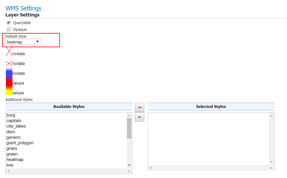Click the capitals style entry
Image resolution: width=287 pixels, height=178 pixels.
pyautogui.click(x=14, y=120)
